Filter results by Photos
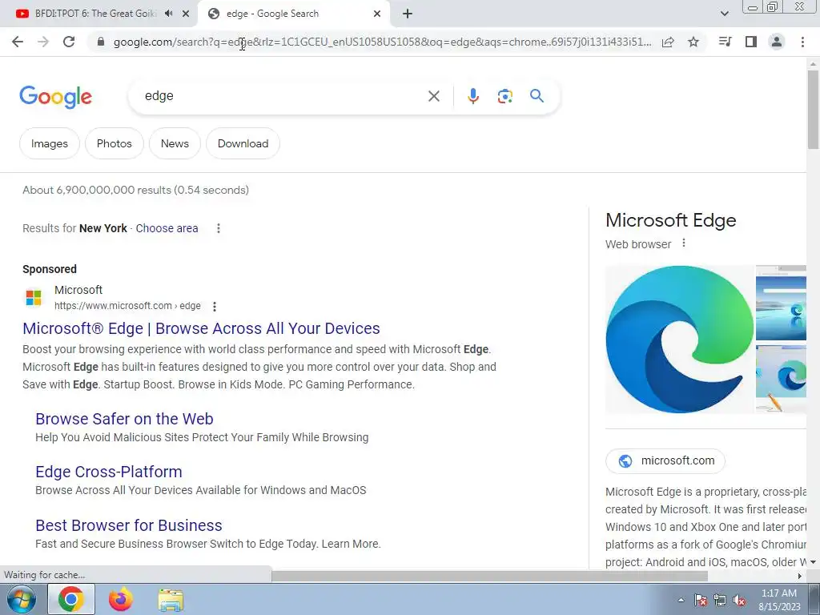820x615 pixels. (x=114, y=143)
